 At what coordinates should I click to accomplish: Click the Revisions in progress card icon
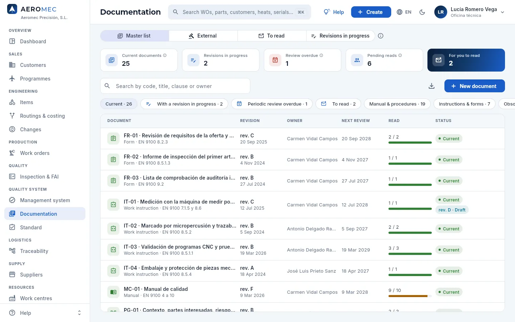(193, 60)
